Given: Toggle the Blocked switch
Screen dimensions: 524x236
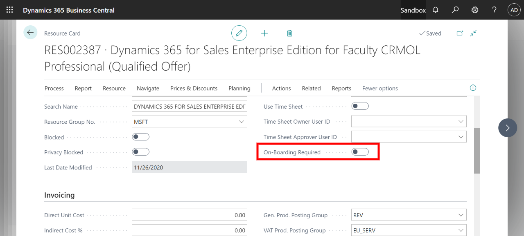Looking at the screenshot, I should pos(140,137).
